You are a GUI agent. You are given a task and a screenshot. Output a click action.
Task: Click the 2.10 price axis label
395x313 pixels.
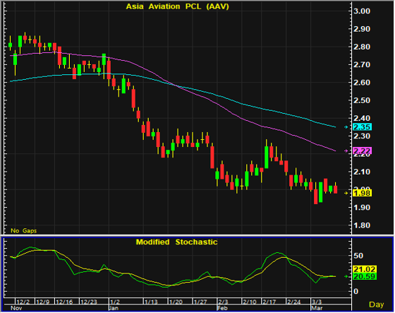pyautogui.click(x=362, y=172)
